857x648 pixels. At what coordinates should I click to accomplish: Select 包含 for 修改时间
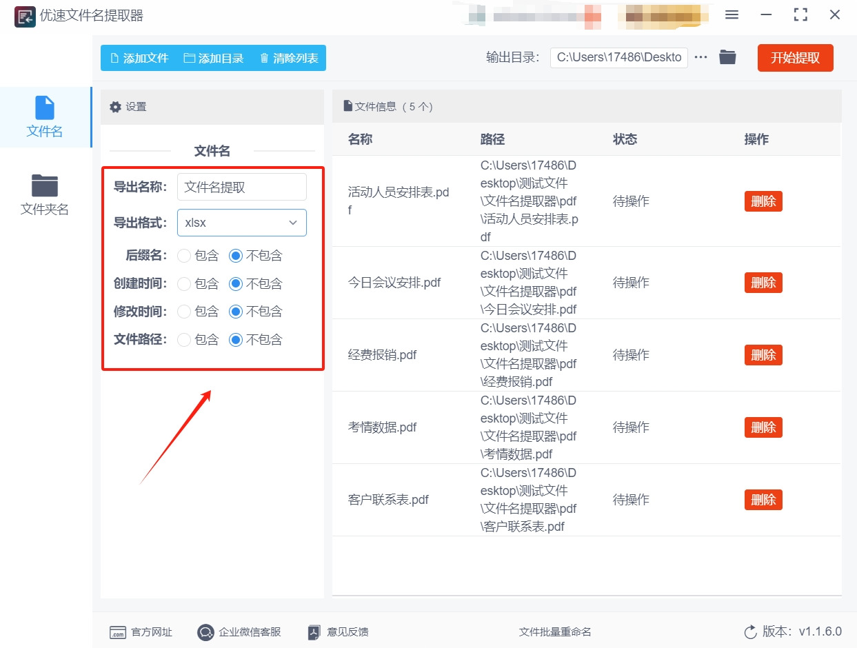198,312
